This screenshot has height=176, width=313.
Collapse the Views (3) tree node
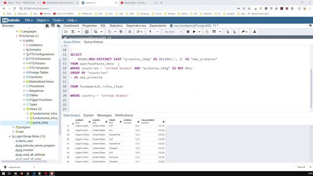24,109
